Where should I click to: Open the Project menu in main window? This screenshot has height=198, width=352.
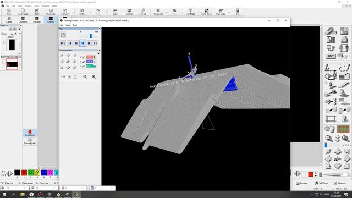(28, 6)
